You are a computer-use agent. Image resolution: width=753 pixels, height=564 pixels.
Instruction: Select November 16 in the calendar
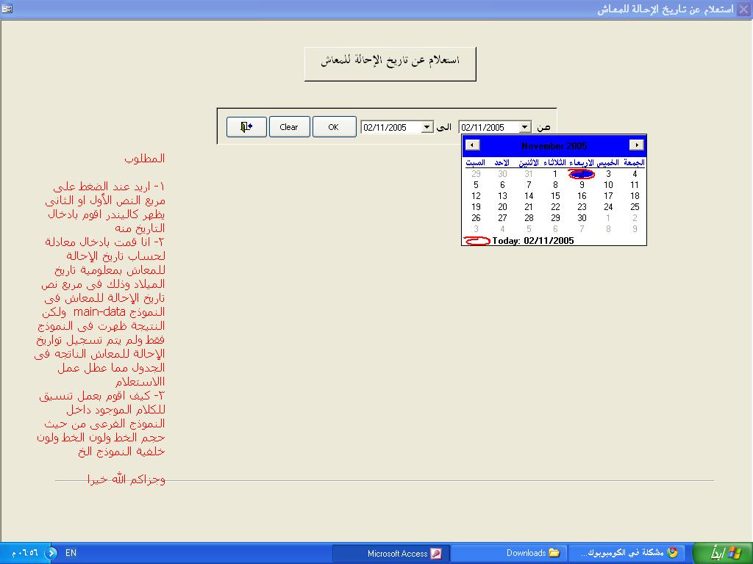pos(582,196)
